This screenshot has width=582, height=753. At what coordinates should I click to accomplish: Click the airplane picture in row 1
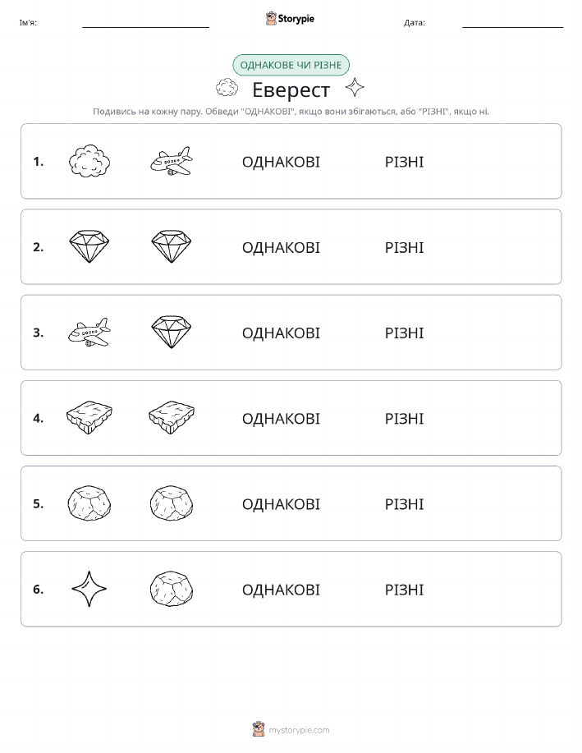pos(172,161)
